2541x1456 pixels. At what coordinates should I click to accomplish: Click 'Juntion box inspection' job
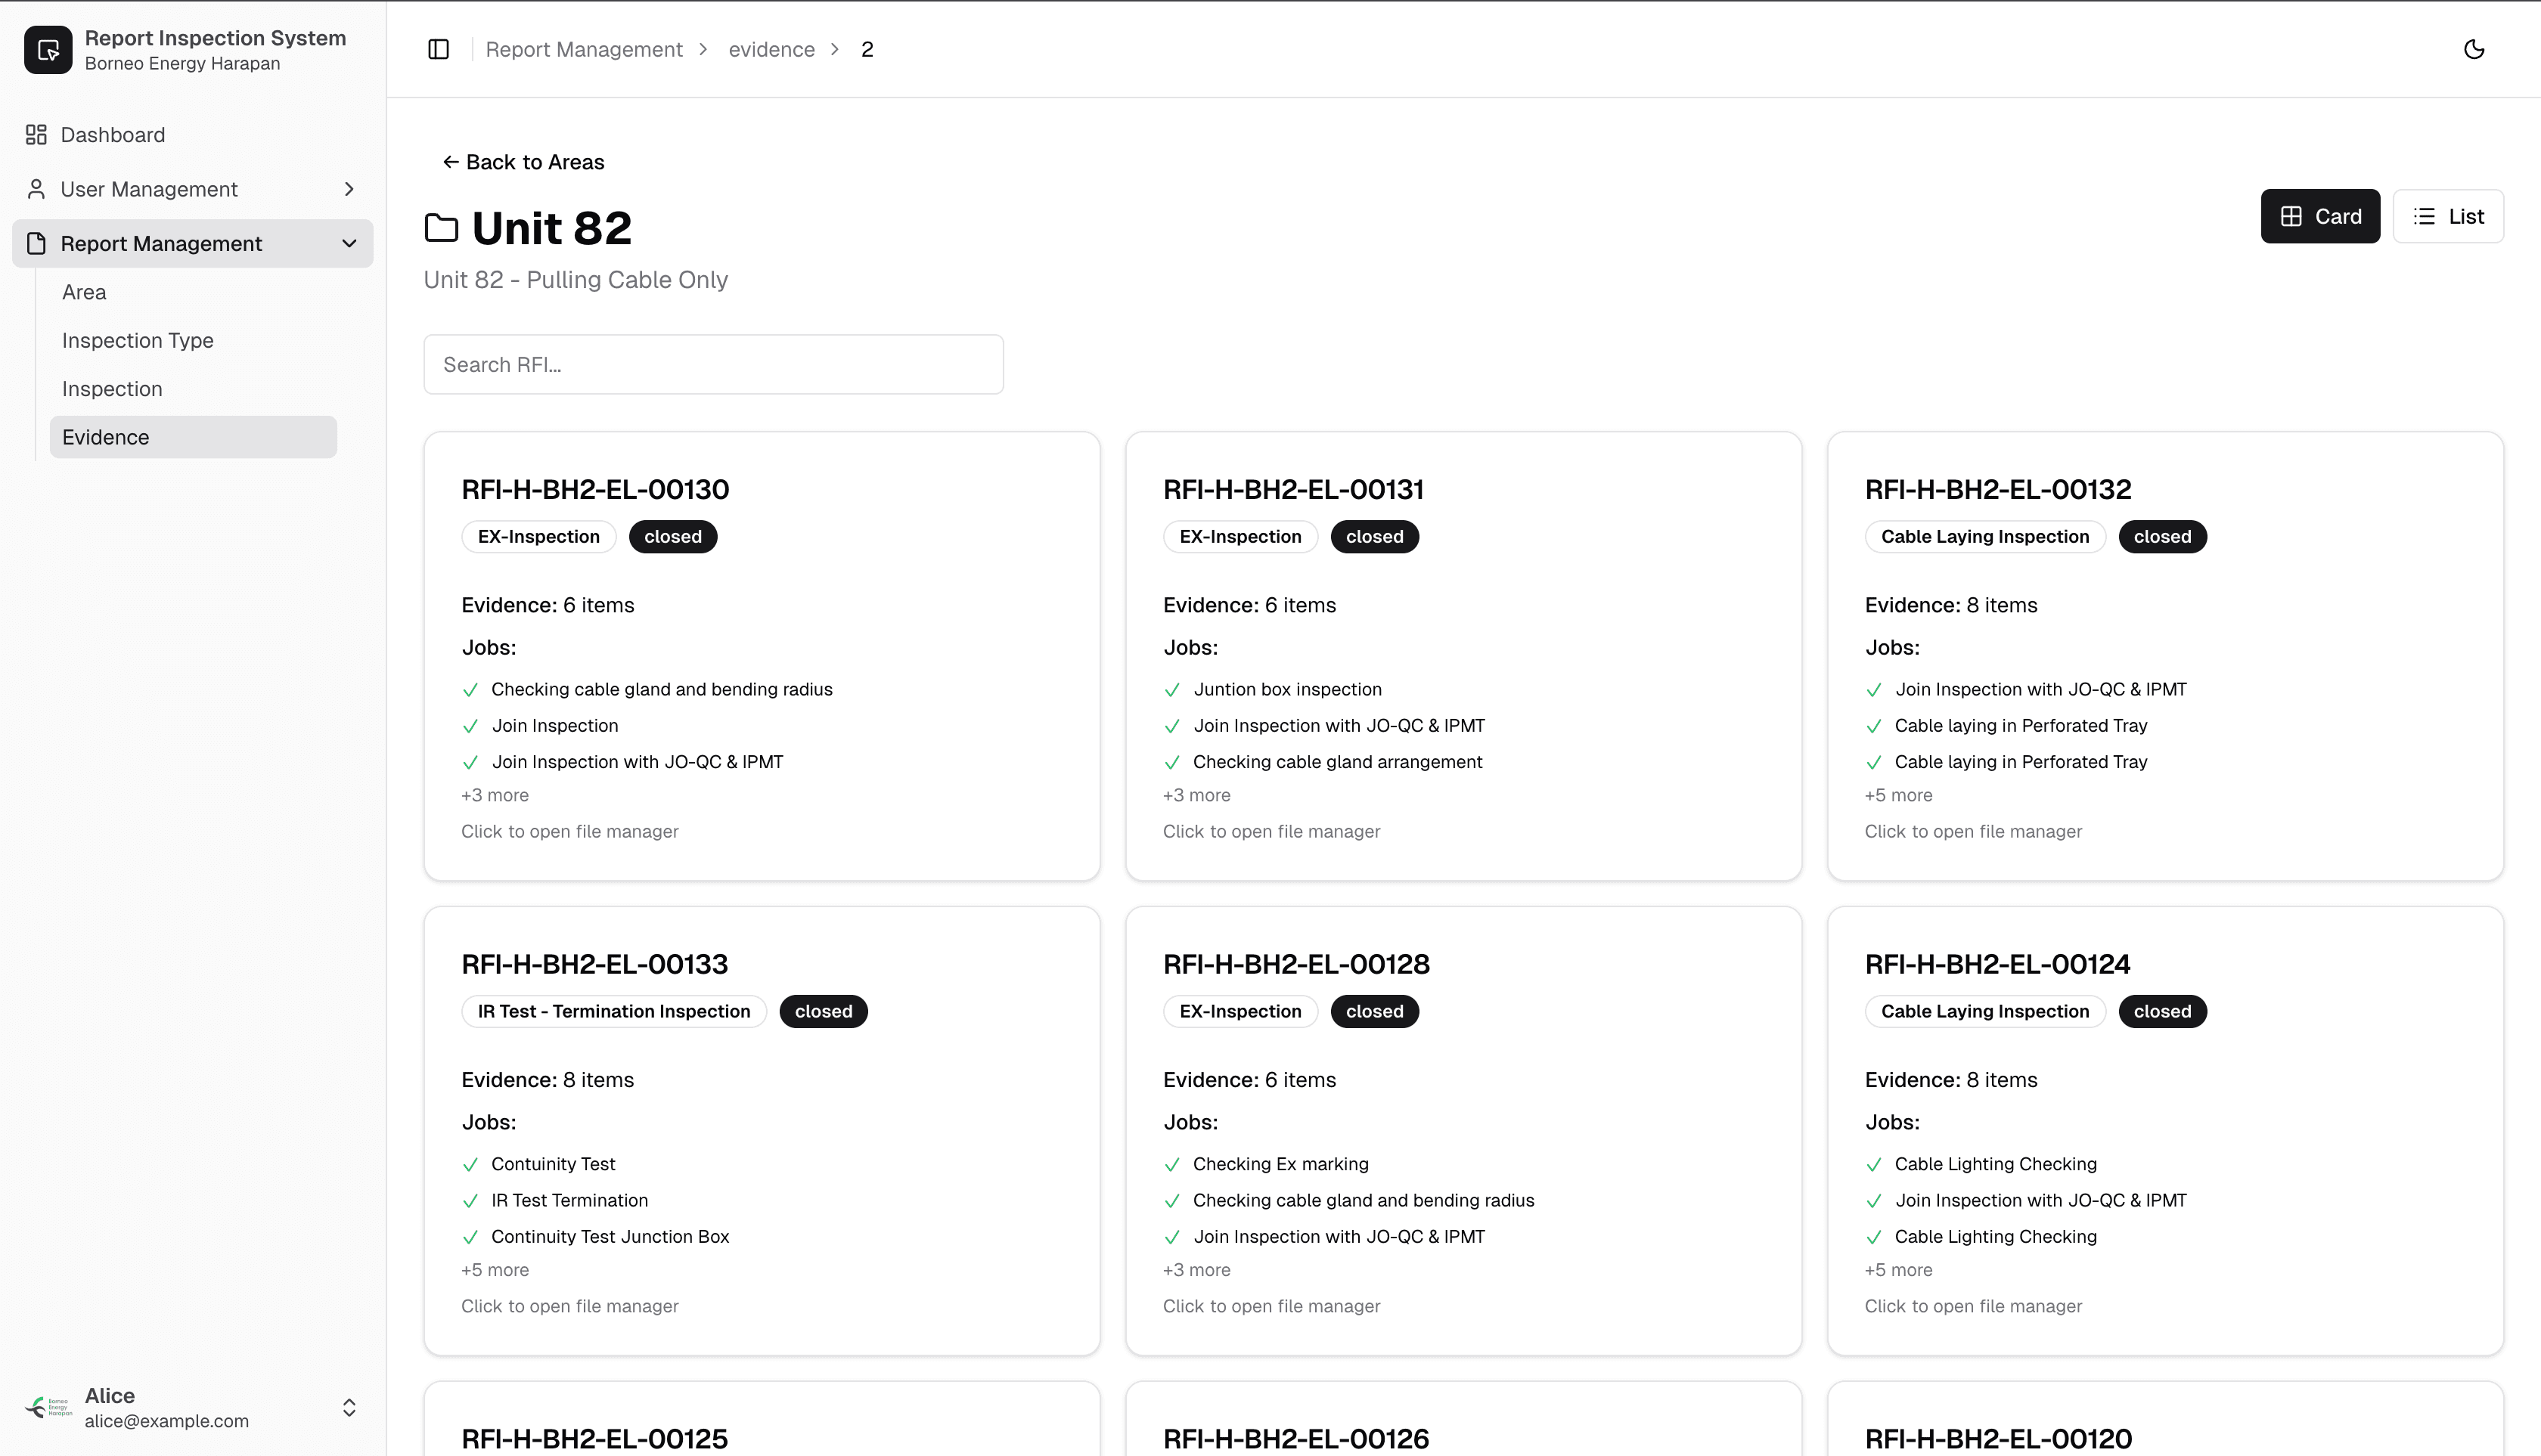(1287, 689)
